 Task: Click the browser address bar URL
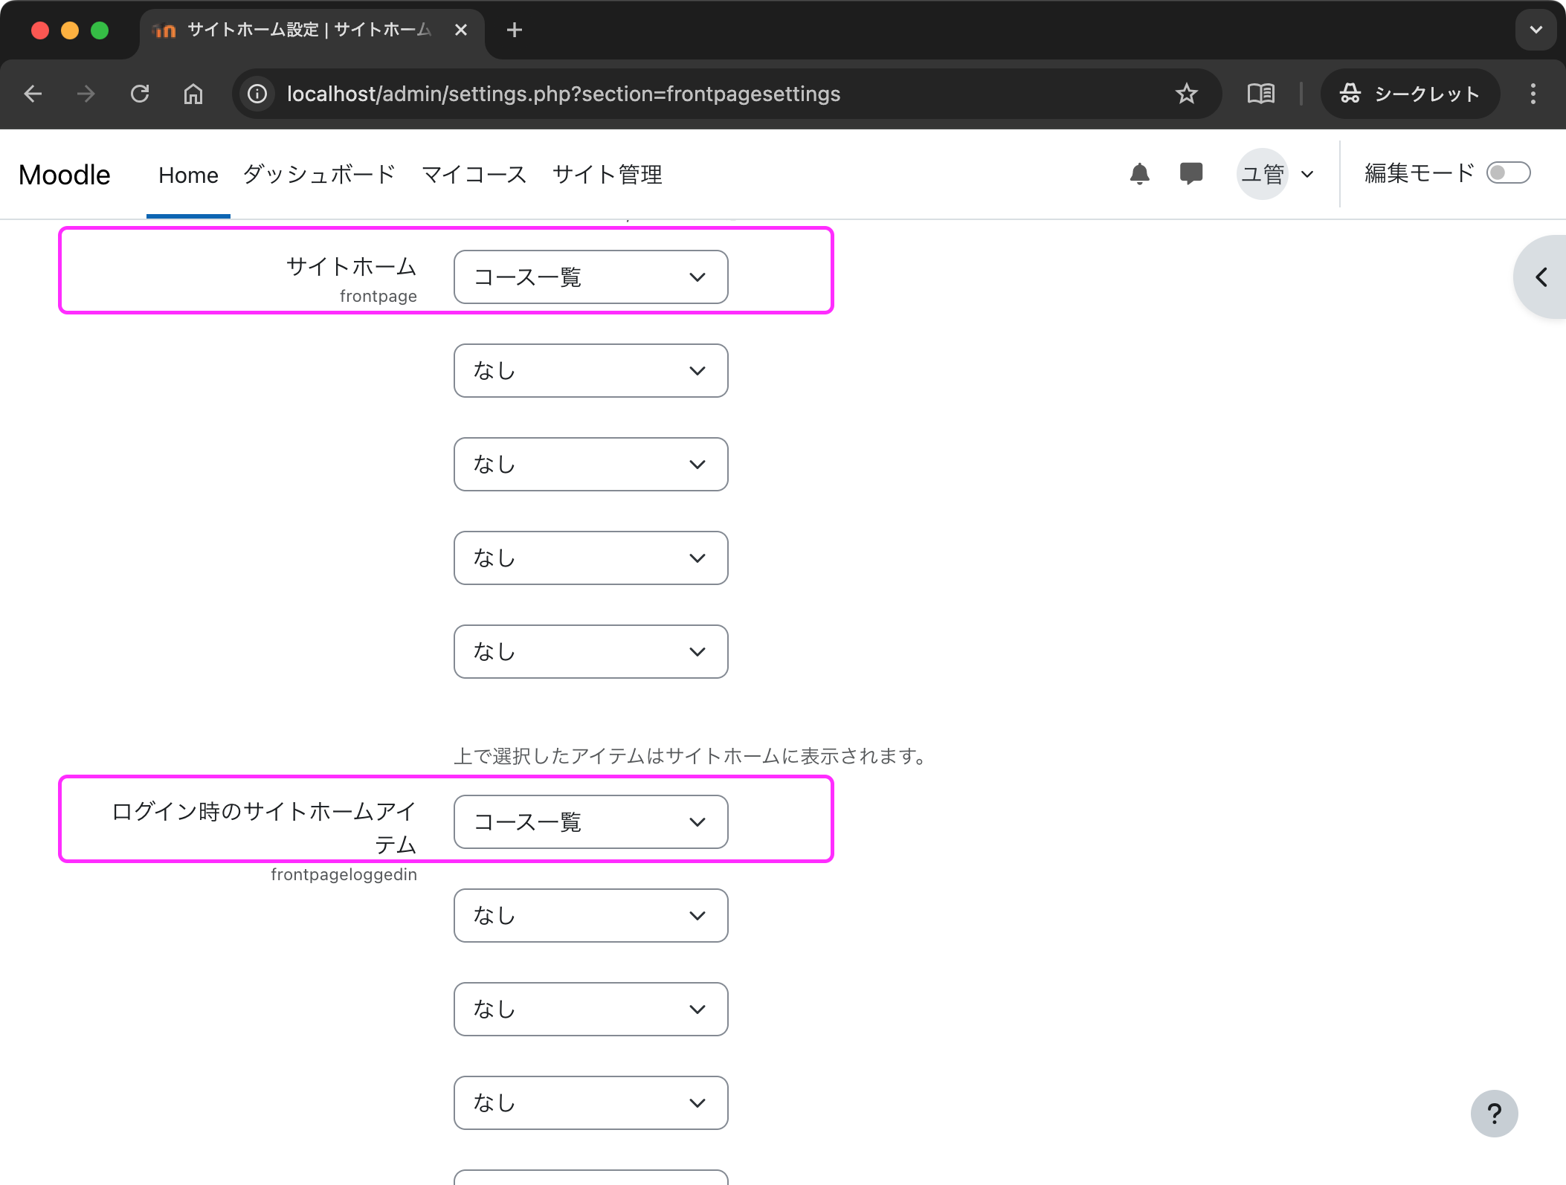[x=563, y=94]
